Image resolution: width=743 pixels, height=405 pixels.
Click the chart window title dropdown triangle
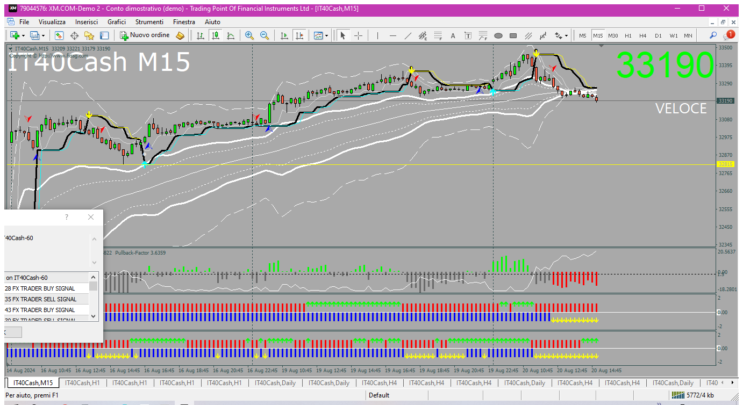coord(11,49)
